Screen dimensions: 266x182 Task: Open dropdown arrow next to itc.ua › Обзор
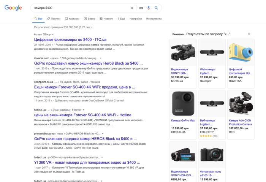coord(53,35)
